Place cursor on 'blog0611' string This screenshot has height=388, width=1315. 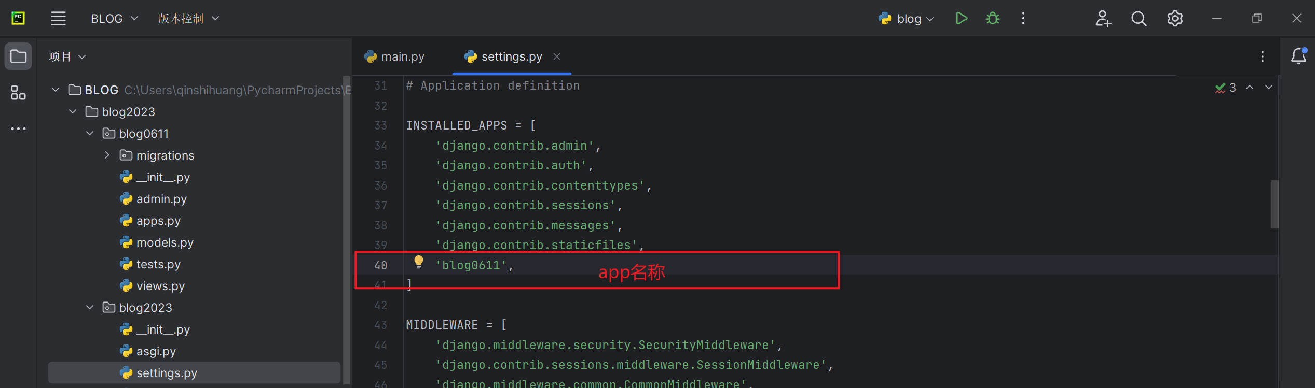coord(471,265)
